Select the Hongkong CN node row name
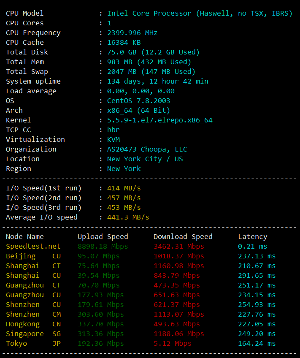 (33, 324)
